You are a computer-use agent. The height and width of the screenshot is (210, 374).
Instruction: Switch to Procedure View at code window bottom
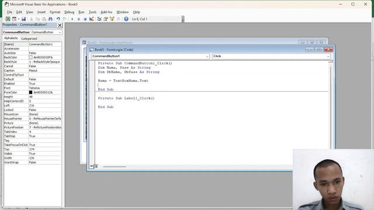[92, 166]
